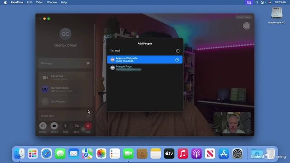This screenshot has height=163, width=290.
Task: Open details arrow on Marcus Wellsville row
Action: [177, 60]
